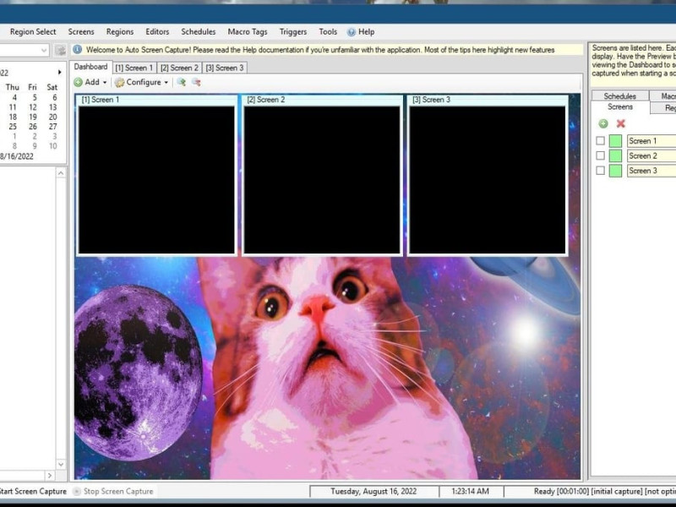Open the Schedules menu
Screen dimensions: 676x507
[x=199, y=32]
